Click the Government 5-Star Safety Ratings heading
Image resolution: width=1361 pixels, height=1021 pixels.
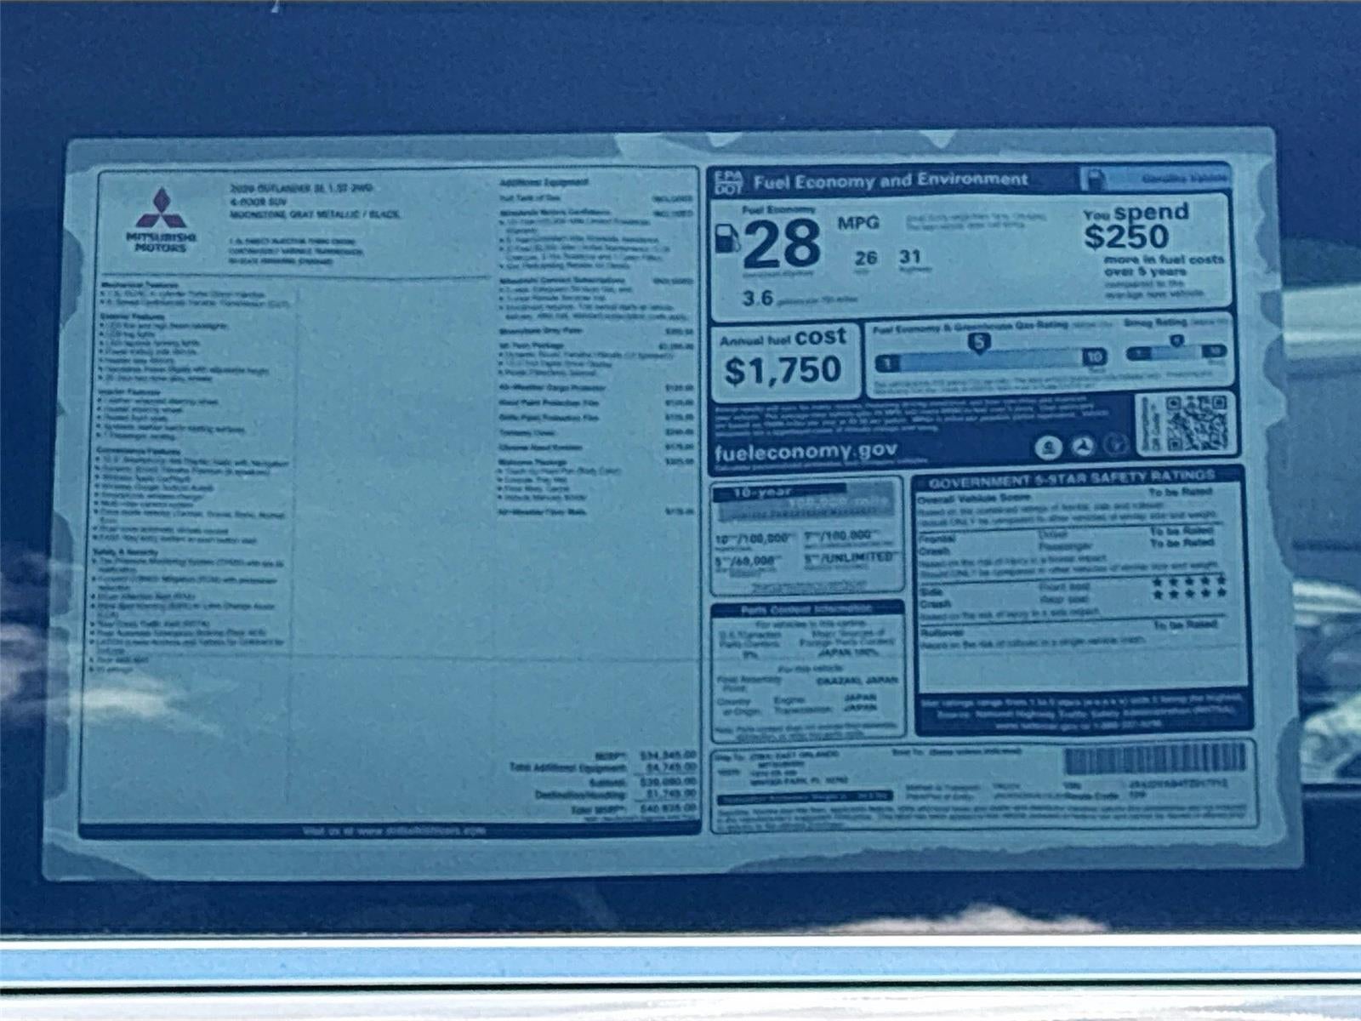tap(1071, 479)
